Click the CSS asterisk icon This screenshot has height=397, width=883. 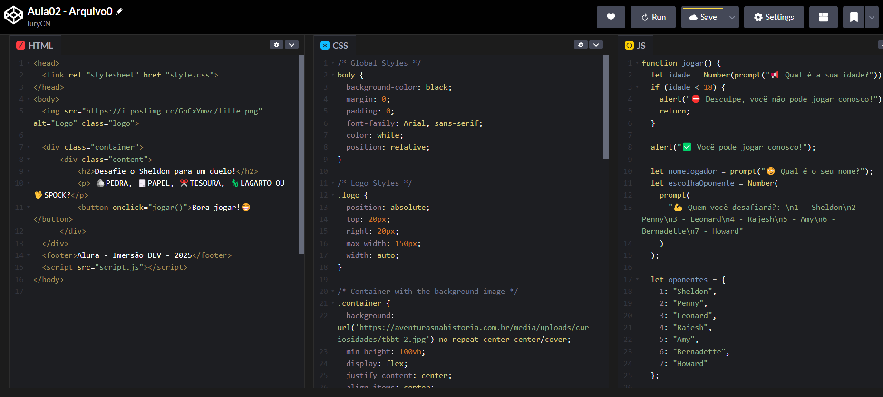point(325,46)
